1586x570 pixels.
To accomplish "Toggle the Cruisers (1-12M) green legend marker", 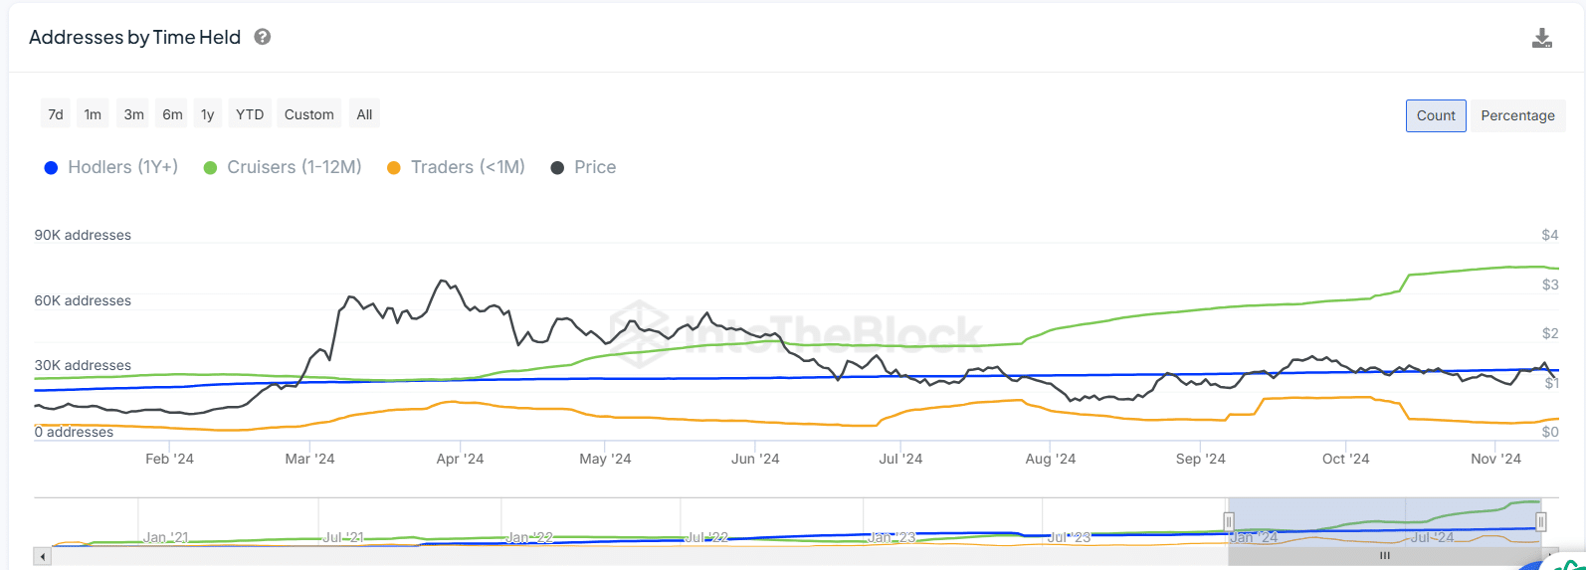I will pyautogui.click(x=211, y=168).
